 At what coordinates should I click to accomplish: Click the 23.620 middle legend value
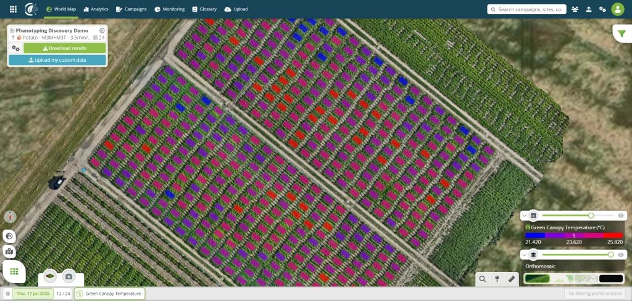tap(574, 242)
